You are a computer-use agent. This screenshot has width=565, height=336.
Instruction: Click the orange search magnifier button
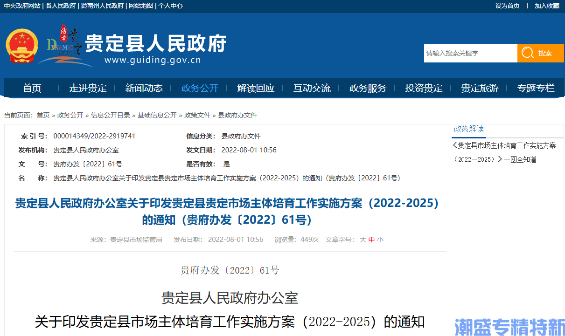tap(540, 53)
